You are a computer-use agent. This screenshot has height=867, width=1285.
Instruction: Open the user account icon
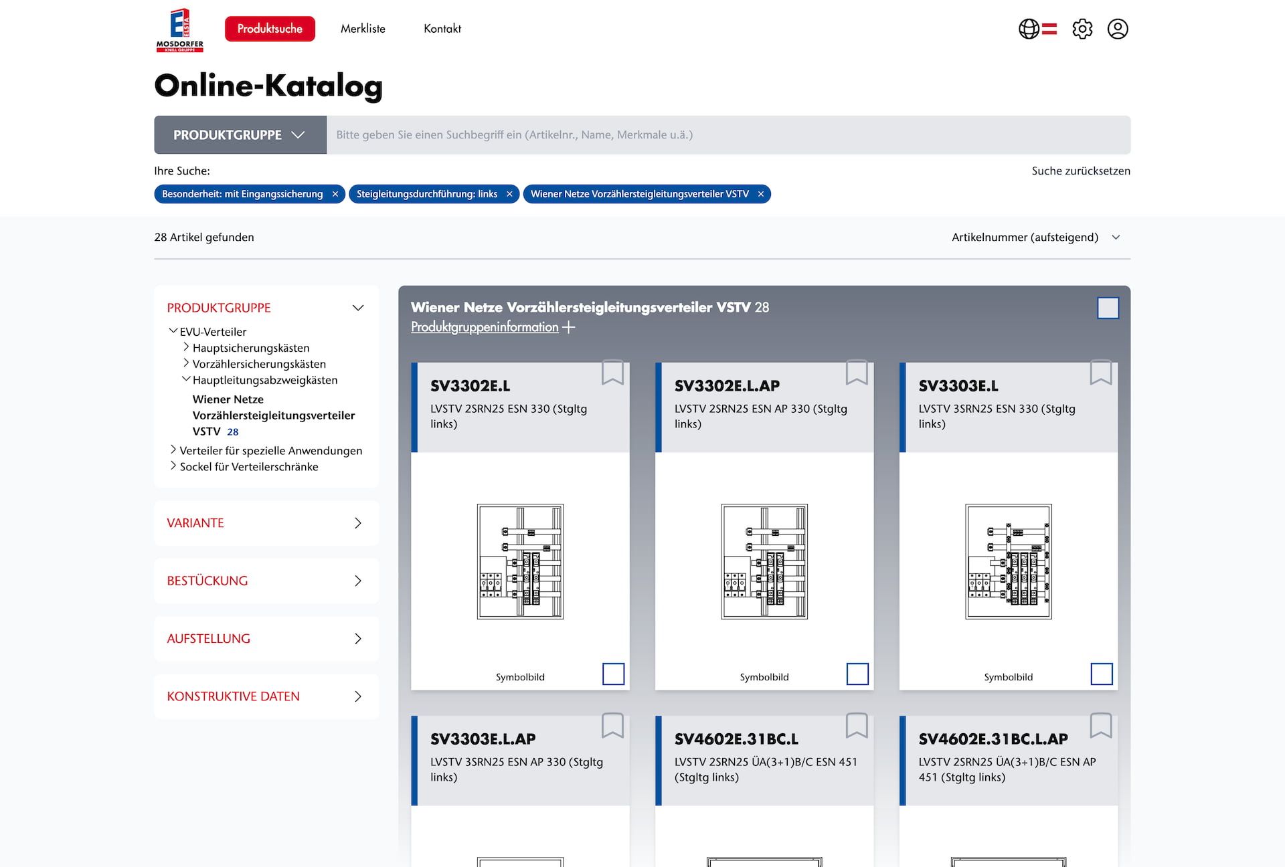pos(1118,29)
